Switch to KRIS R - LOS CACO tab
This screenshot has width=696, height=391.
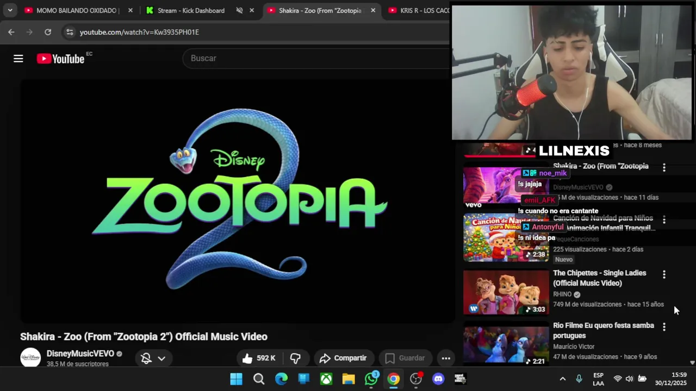pyautogui.click(x=419, y=10)
